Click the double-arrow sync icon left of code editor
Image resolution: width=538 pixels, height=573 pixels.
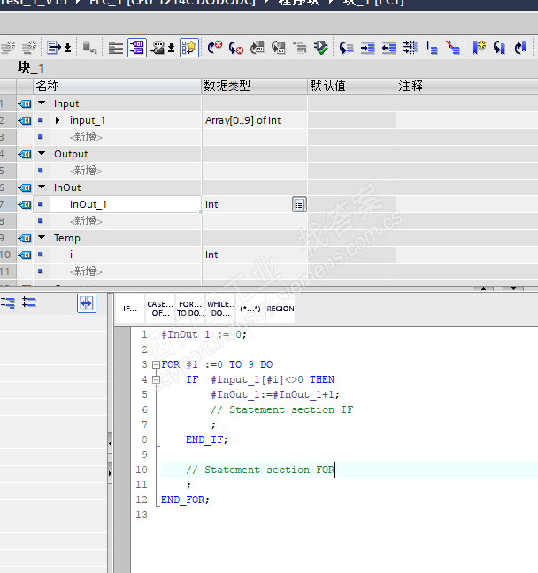tap(86, 303)
